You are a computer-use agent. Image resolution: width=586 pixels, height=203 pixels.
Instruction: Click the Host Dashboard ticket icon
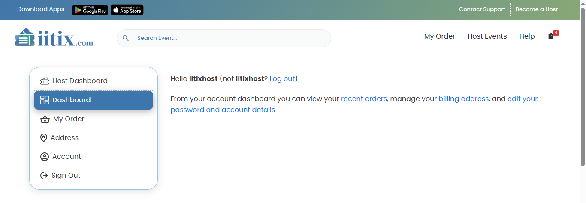45,81
